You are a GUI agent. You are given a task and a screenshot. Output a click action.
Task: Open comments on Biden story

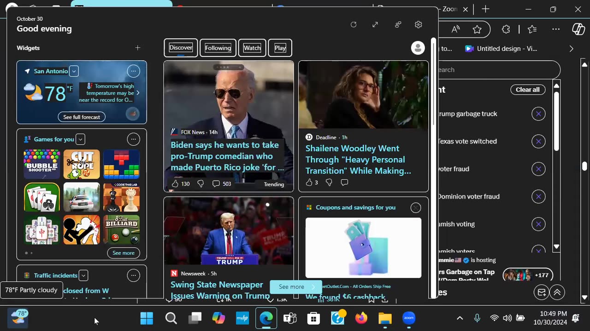(216, 183)
